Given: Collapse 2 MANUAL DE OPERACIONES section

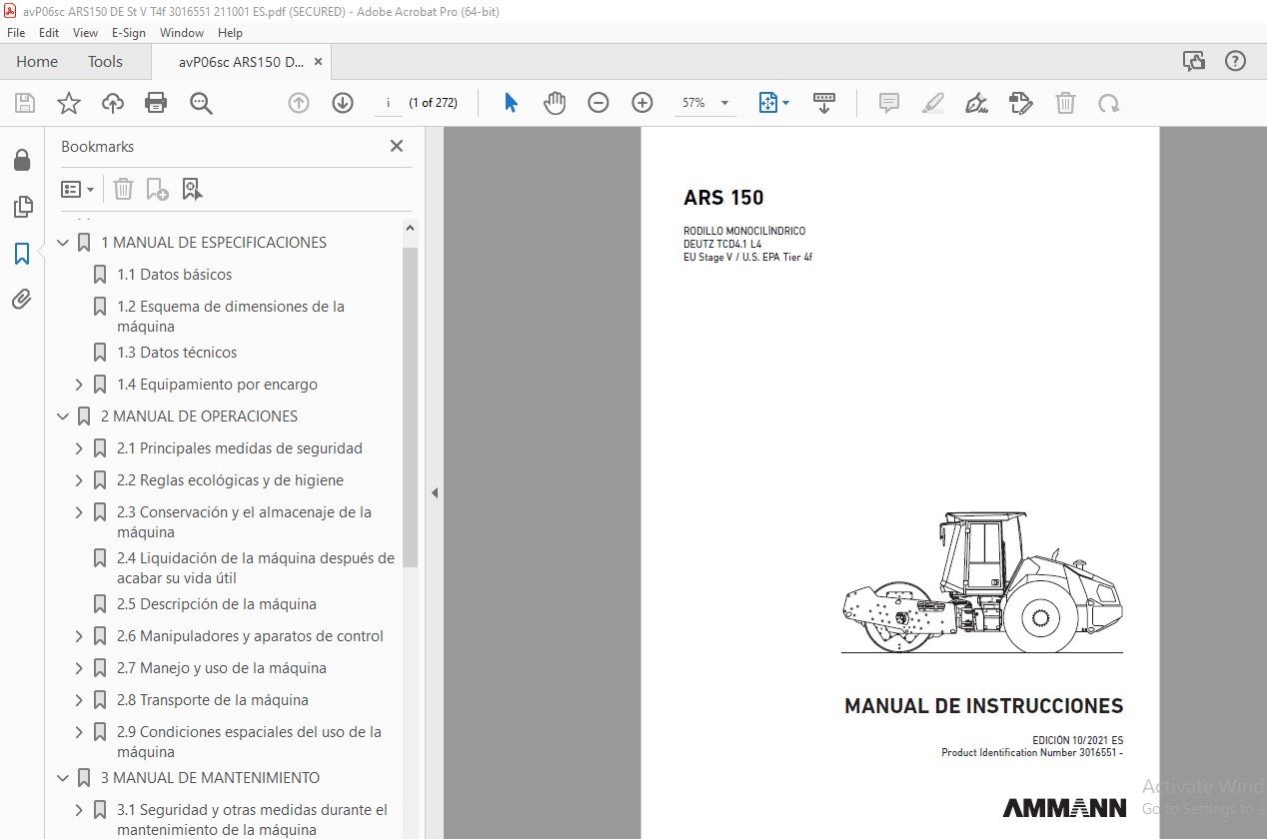Looking at the screenshot, I should pyautogui.click(x=63, y=417).
